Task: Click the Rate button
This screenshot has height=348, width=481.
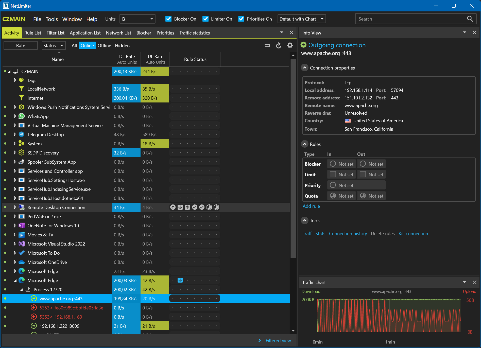Action: click(21, 45)
